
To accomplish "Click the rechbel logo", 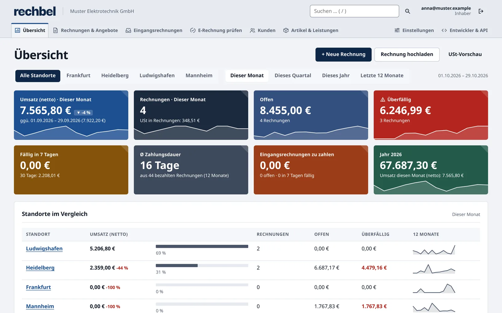I will click(x=35, y=11).
